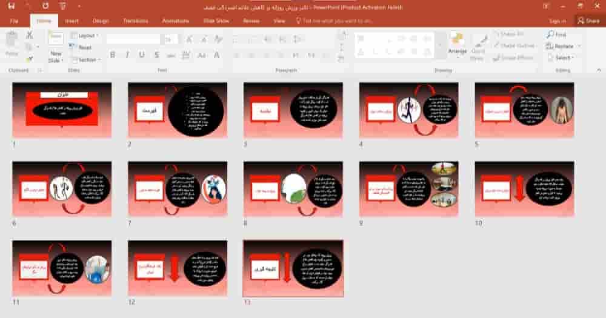Apply Bold formatting
This screenshot has width=606, height=318.
tap(113, 55)
